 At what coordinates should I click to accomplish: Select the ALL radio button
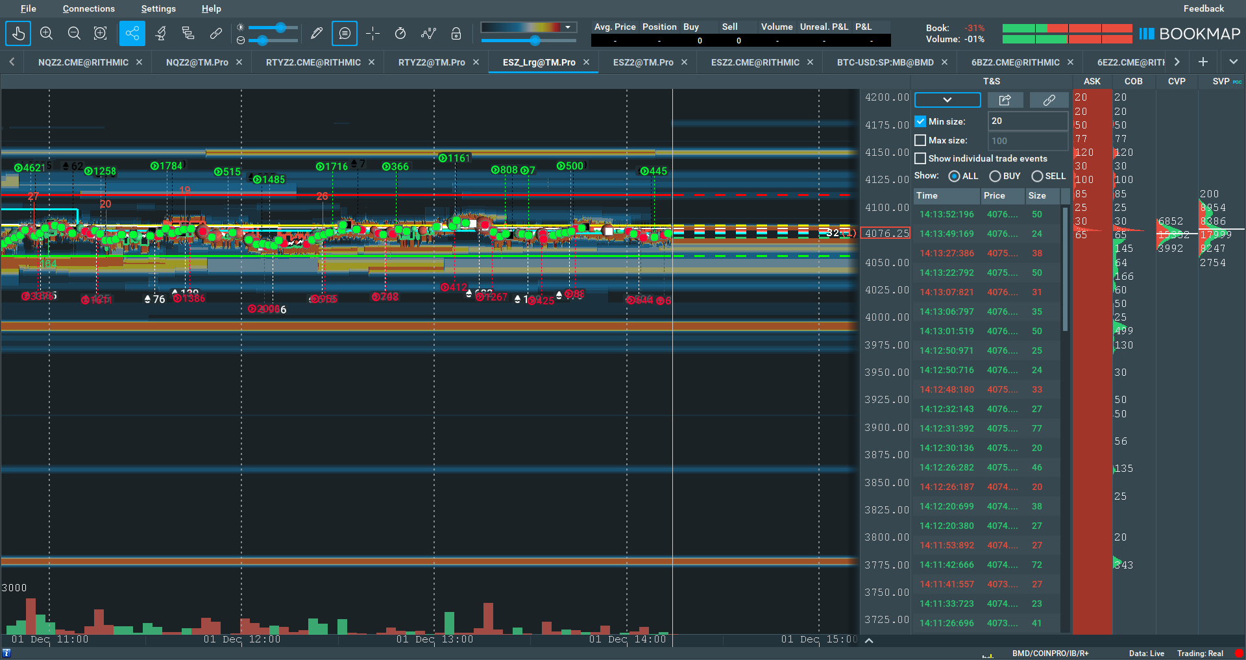[954, 177]
